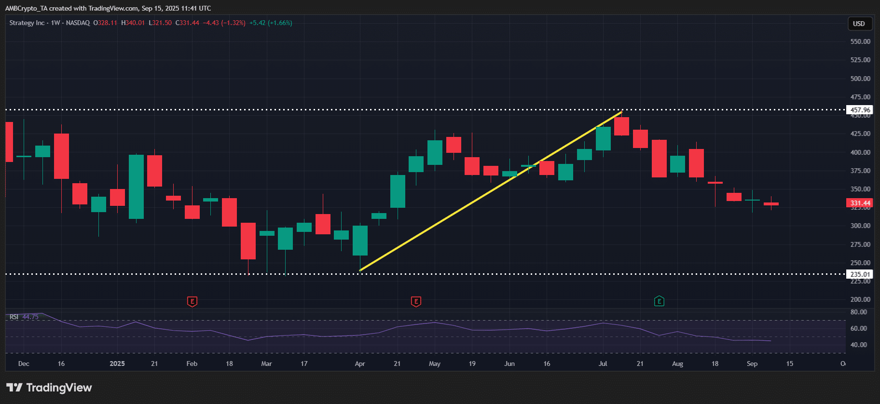Click the green earnings marker near Aug
The height and width of the screenshot is (404, 880).
coord(659,301)
